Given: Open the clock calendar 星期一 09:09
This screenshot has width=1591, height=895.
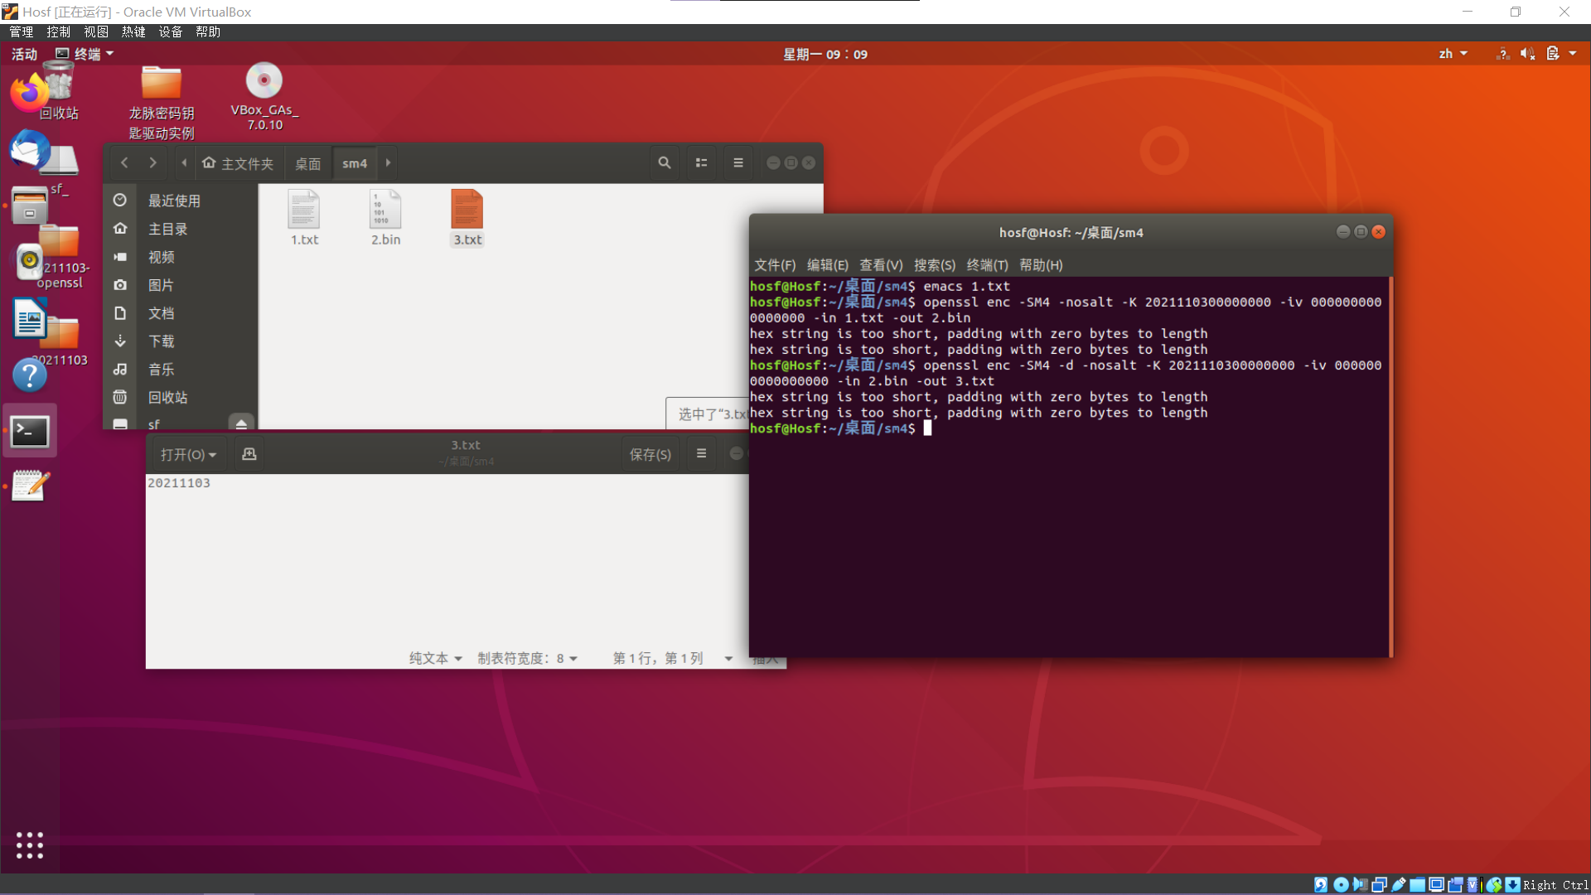Looking at the screenshot, I should [825, 54].
